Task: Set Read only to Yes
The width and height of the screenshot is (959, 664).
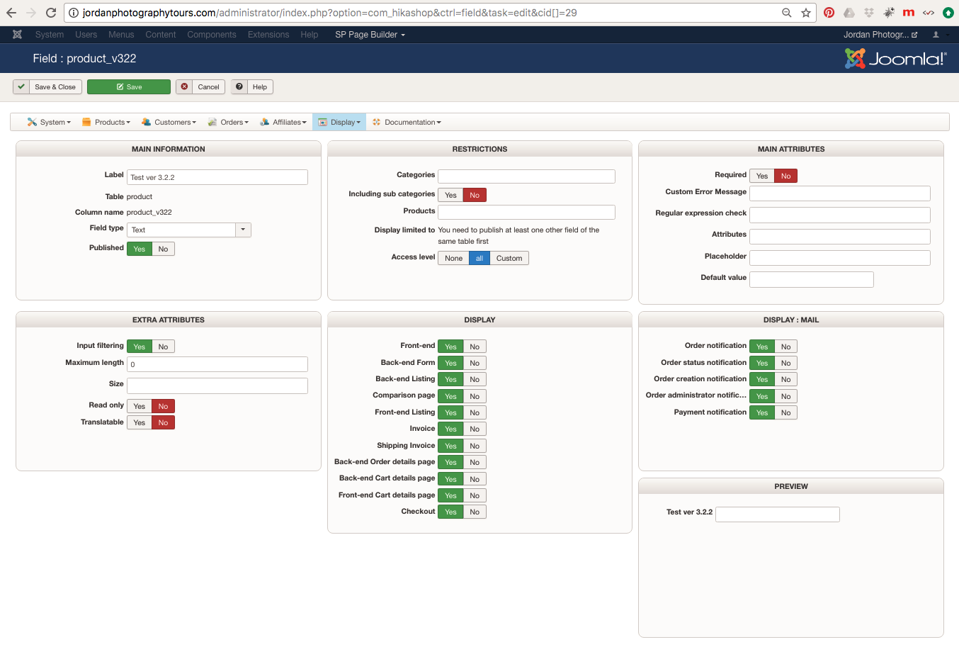Action: [140, 406]
